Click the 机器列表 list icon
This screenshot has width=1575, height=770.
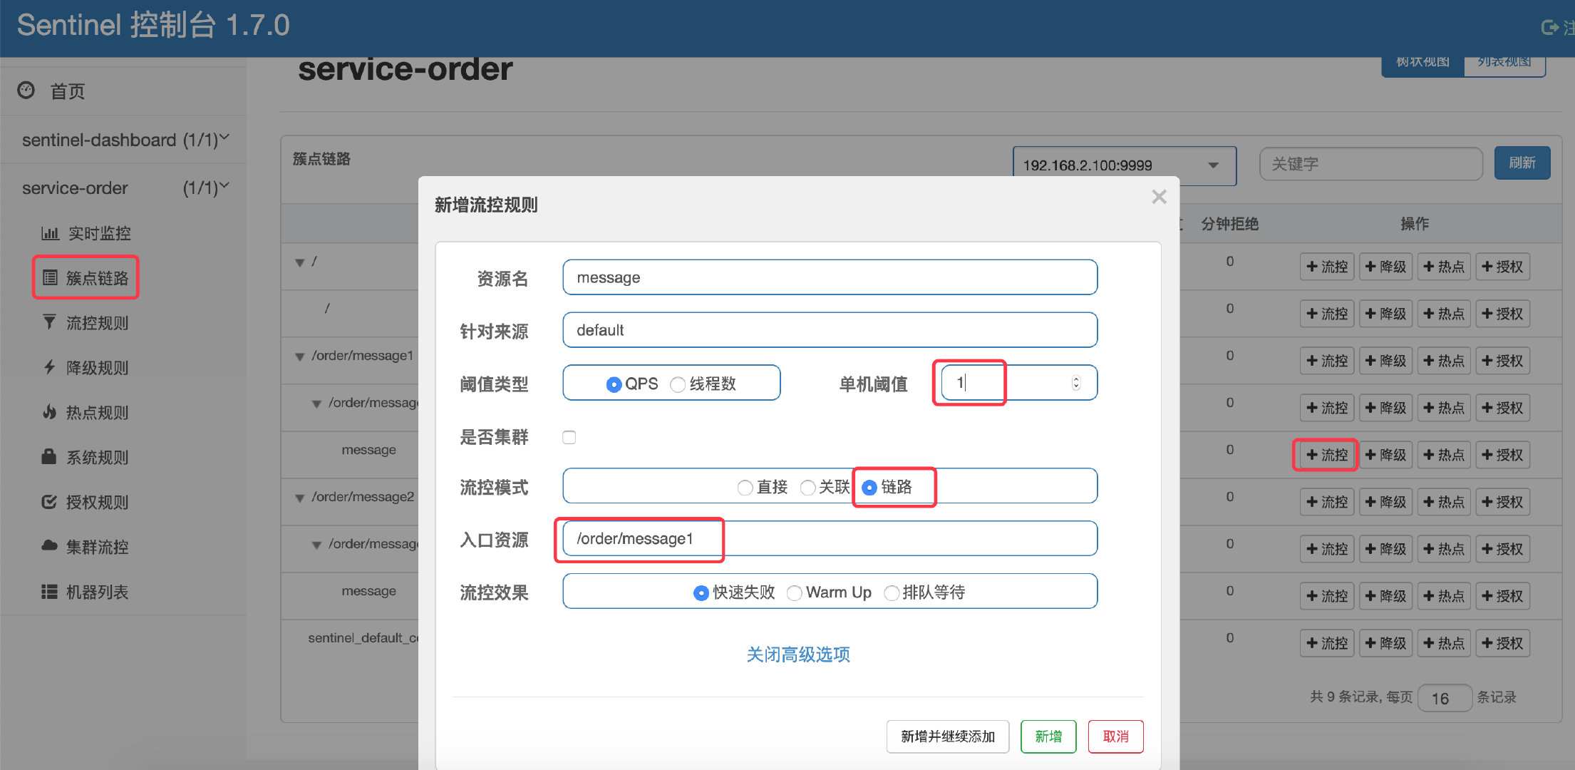[49, 592]
